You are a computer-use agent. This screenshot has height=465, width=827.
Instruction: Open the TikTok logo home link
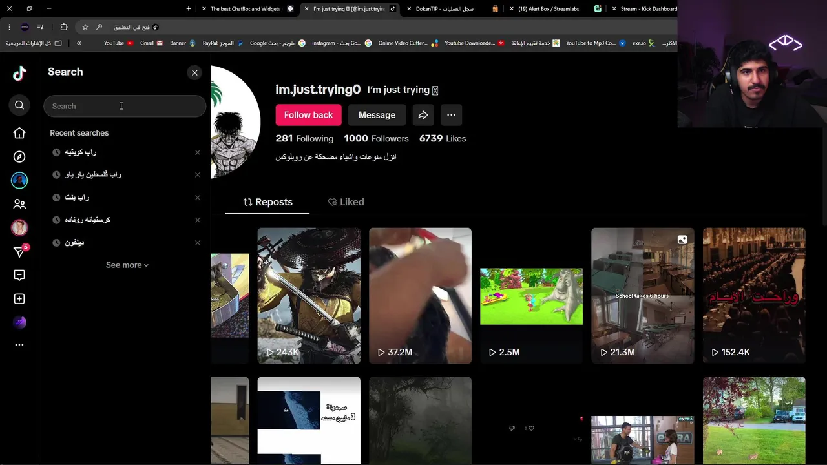tap(19, 73)
